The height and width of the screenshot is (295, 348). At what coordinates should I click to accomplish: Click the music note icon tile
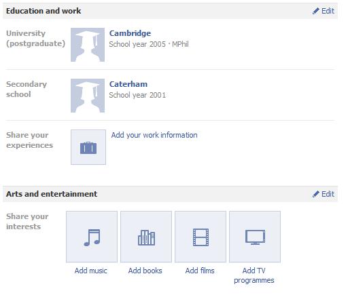tap(92, 237)
